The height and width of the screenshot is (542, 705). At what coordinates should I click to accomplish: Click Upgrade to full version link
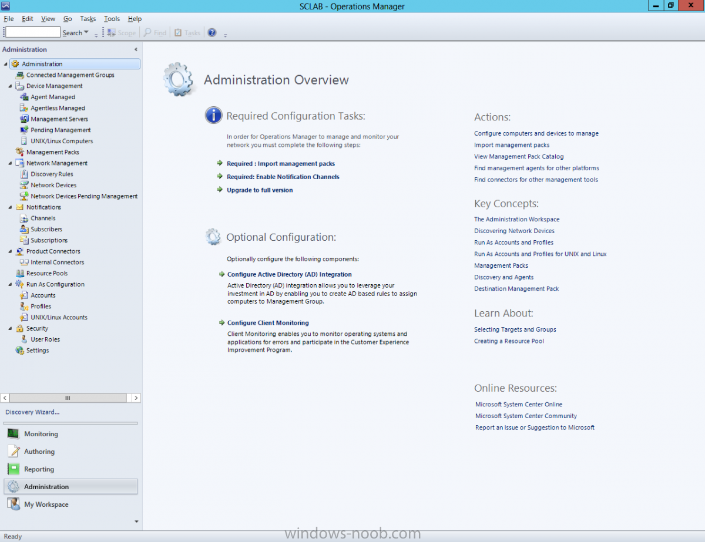click(x=260, y=190)
